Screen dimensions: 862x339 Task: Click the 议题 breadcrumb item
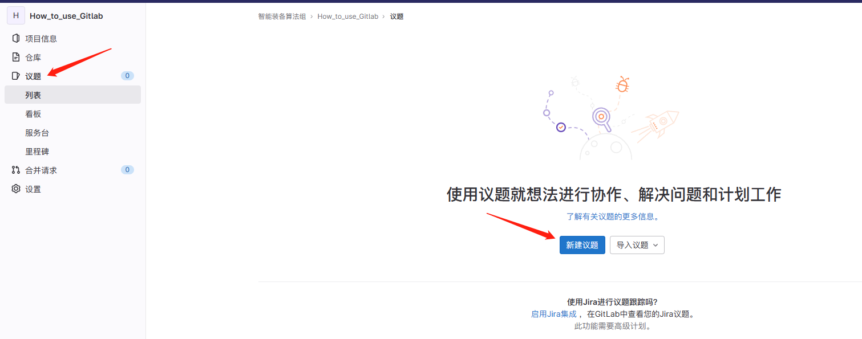coord(397,17)
